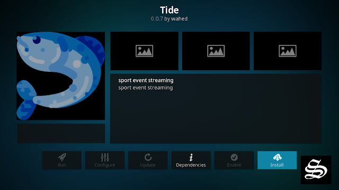Viewport: 339px width, 190px height.
Task: Click the '0.0.7 by wahed' version text
Action: coord(169,19)
